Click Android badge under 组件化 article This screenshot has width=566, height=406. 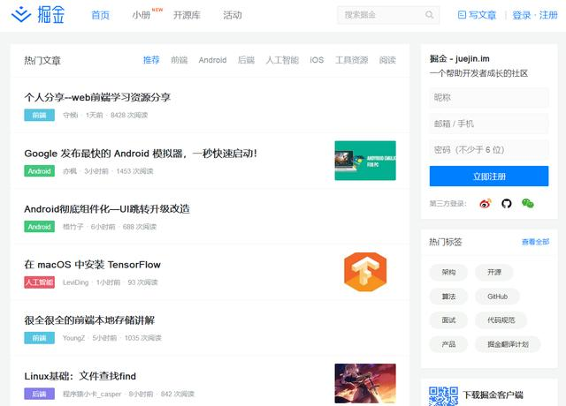(39, 227)
